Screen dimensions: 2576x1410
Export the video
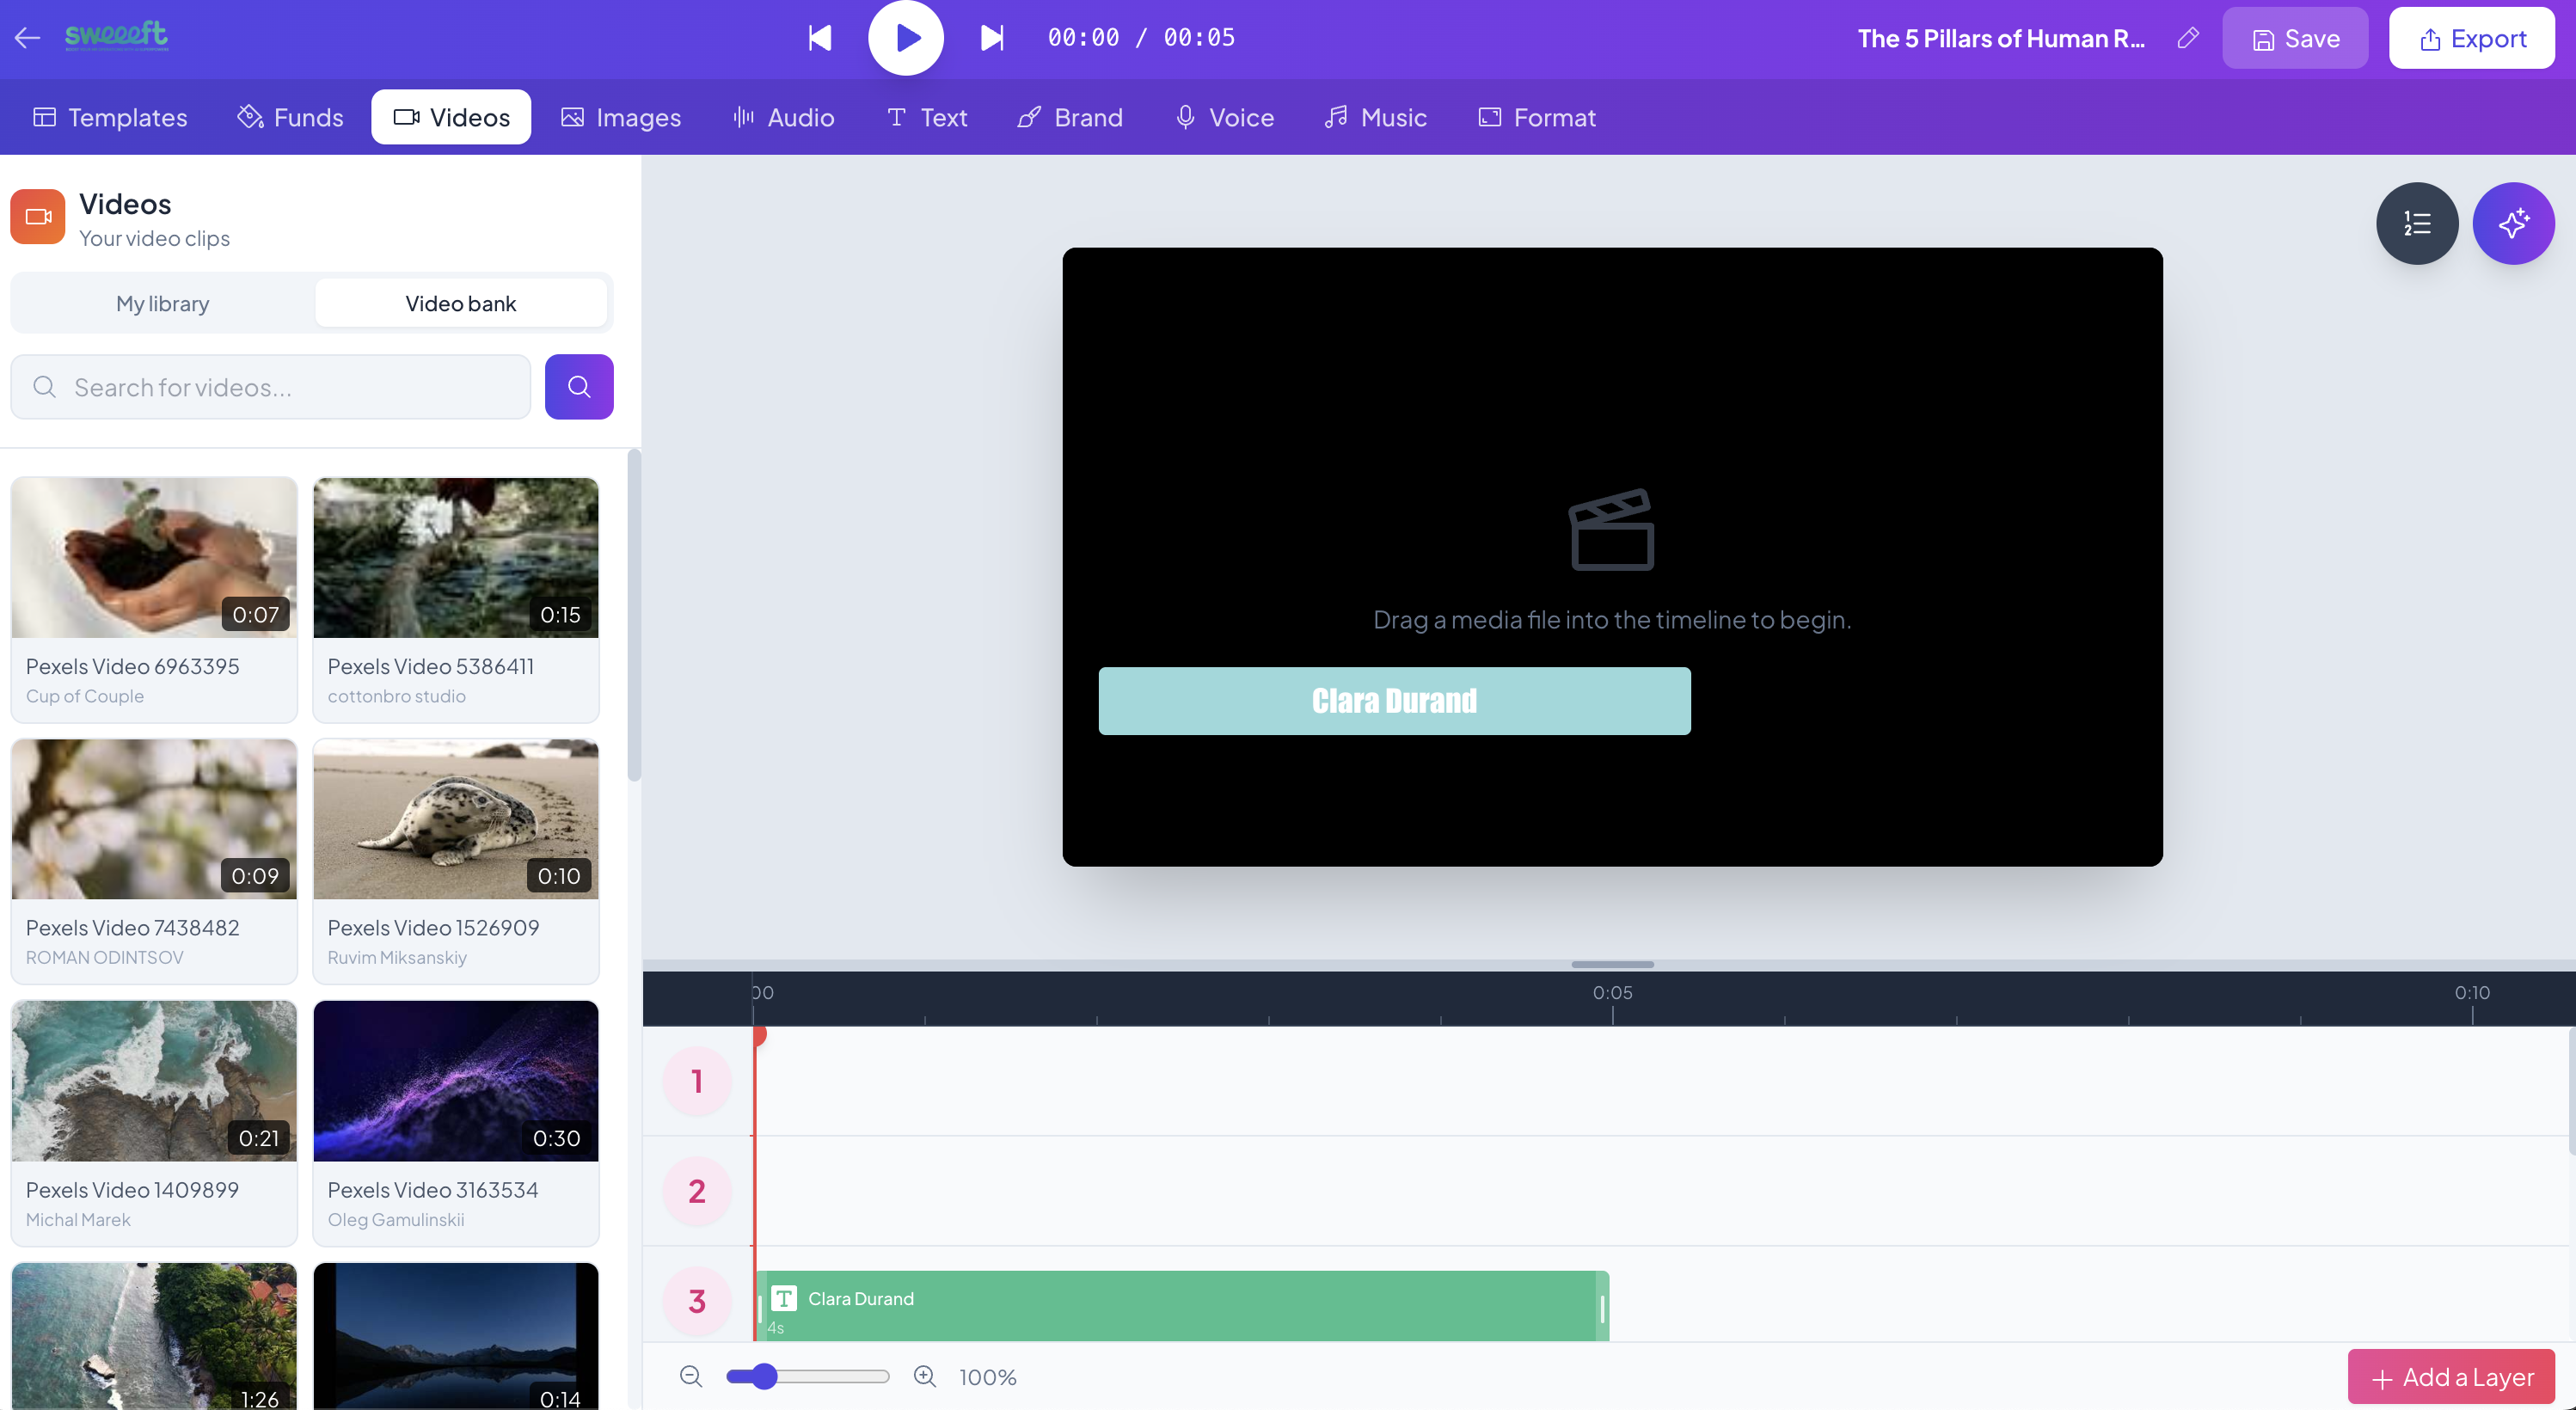(x=2472, y=38)
